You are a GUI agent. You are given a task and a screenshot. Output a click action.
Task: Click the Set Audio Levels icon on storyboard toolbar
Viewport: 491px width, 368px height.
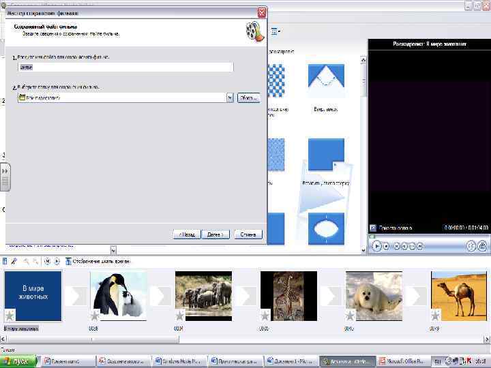click(x=5, y=261)
